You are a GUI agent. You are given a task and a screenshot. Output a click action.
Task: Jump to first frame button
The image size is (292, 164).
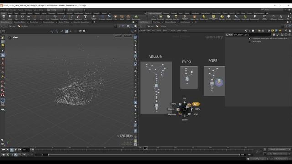tap(3, 149)
